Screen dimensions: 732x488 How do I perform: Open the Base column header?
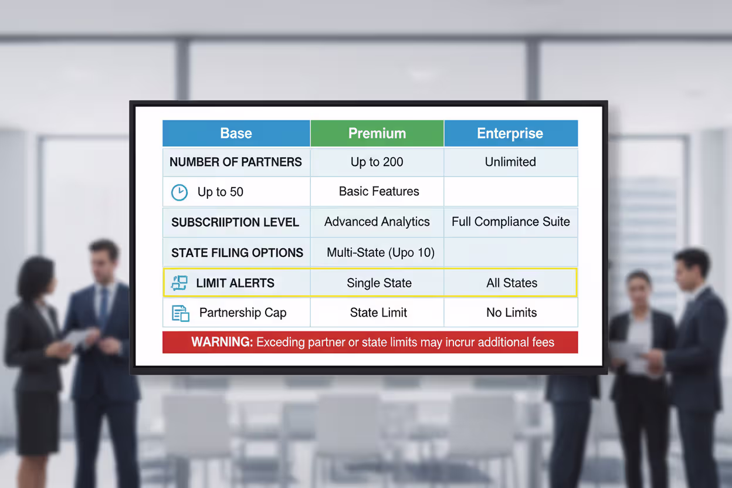point(236,133)
